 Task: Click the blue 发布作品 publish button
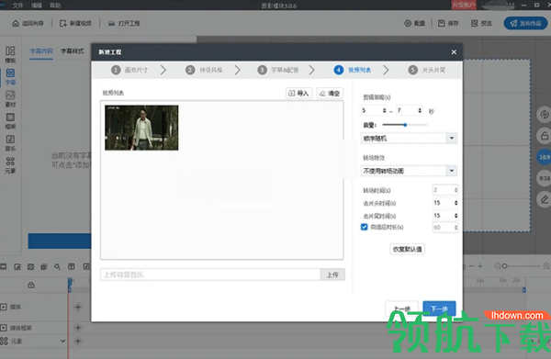click(525, 23)
